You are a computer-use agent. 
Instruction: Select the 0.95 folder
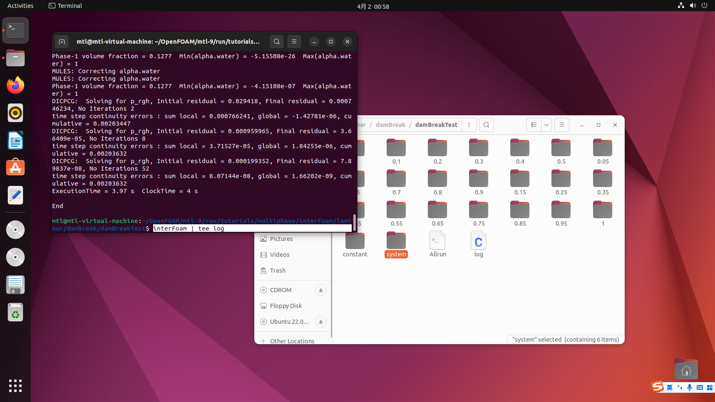tap(561, 213)
